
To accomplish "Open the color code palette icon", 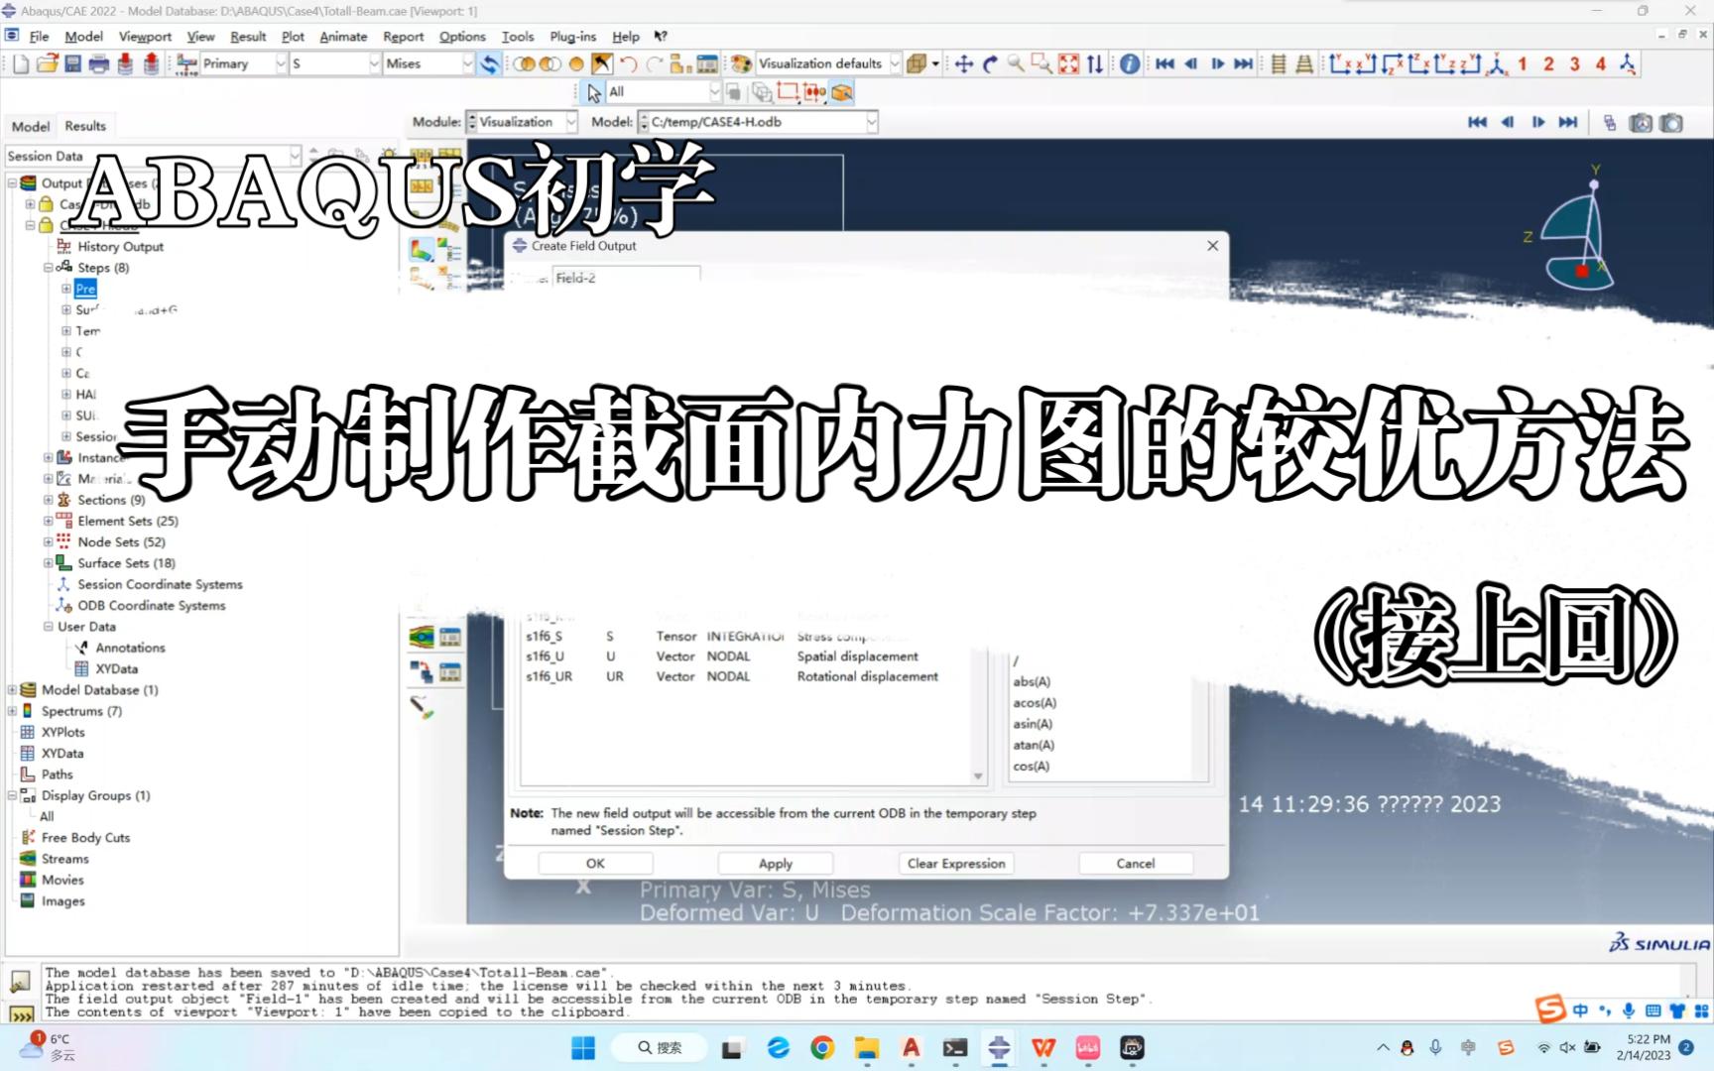I will (x=741, y=63).
